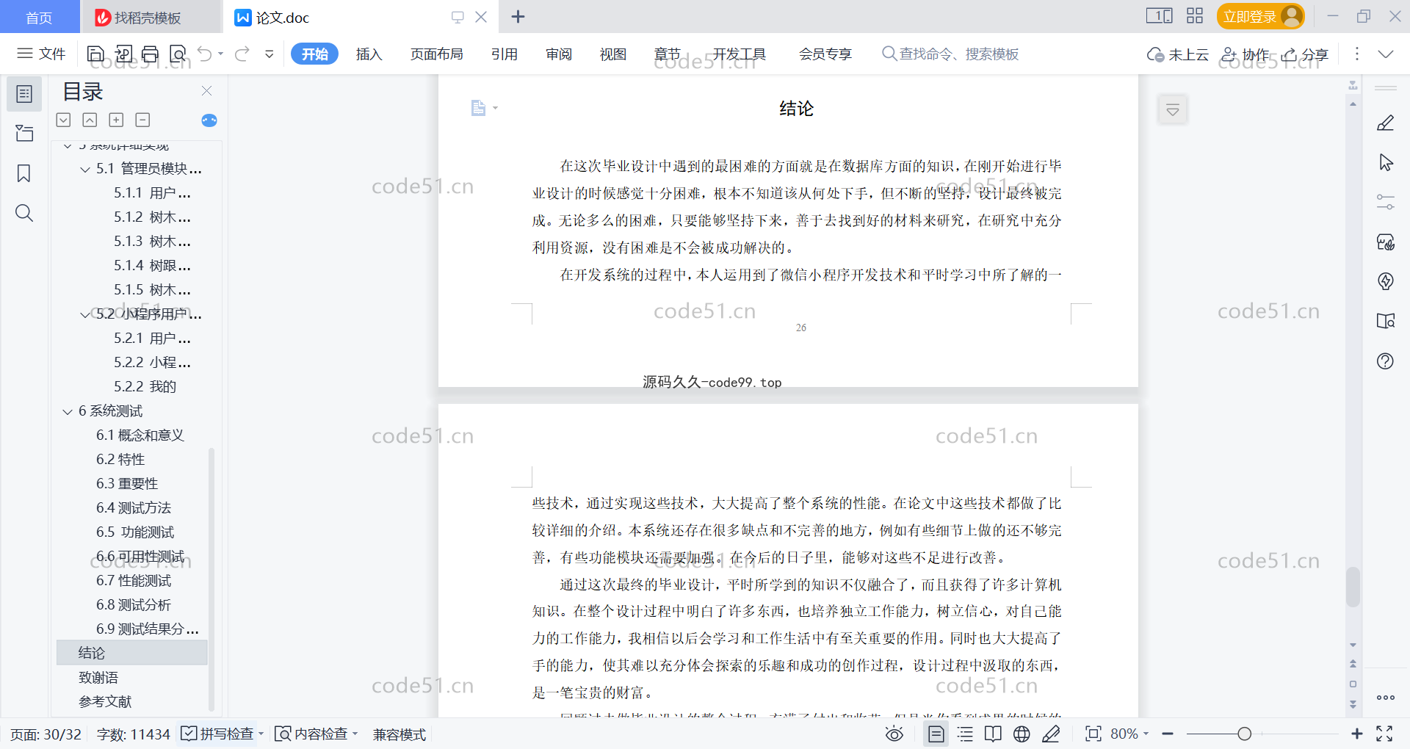Click the smart outline blue icon
The width and height of the screenshot is (1410, 749).
pos(209,120)
